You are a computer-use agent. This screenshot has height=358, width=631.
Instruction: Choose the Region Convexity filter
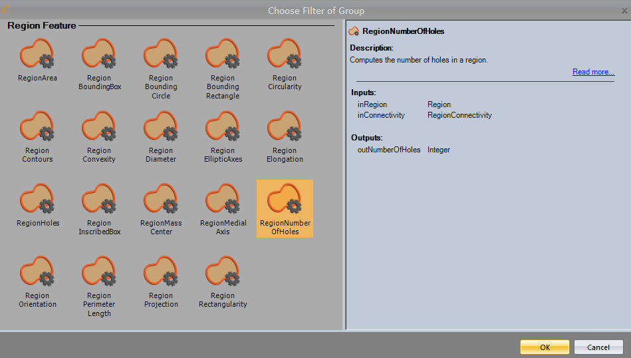[99, 127]
